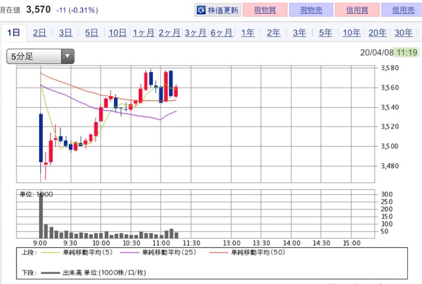Image resolution: width=422 pixels, height=284 pixels.
Task: Switch to the 1ヶ月 period tab
Action: point(143,33)
